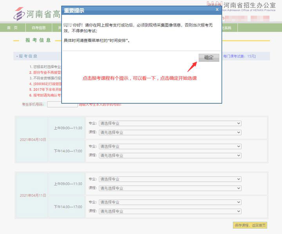Click the 确定 button in the dialog
This screenshot has height=234, width=282.
click(x=209, y=58)
